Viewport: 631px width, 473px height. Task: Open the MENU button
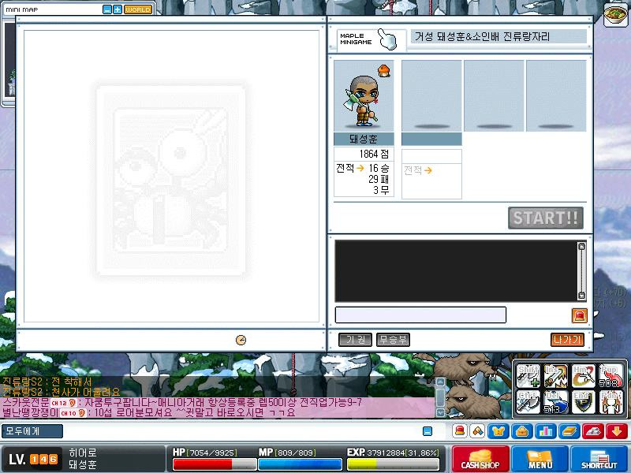[540, 459]
